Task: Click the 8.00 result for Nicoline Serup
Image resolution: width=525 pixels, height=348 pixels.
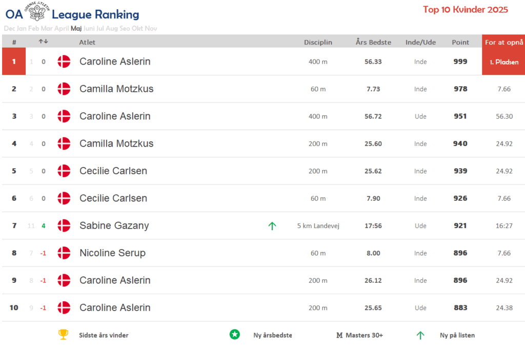Action: point(373,253)
